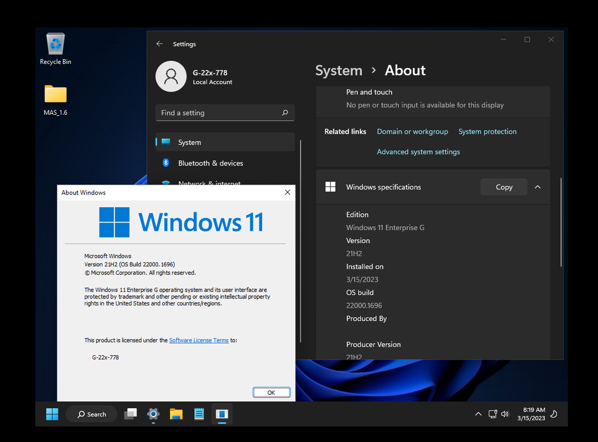
Task: Click the account name G-22x-778 in Settings
Action: (210, 73)
